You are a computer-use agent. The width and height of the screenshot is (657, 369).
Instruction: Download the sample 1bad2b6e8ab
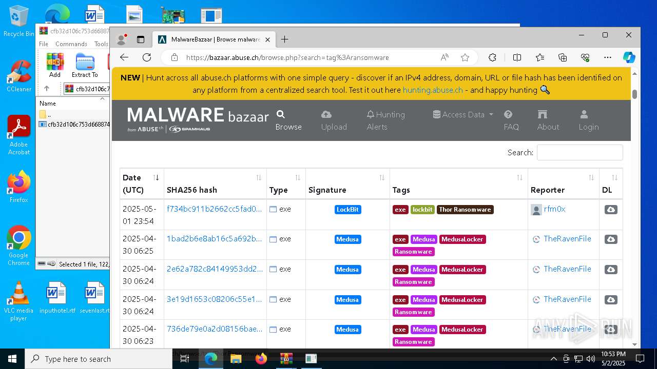[x=611, y=239]
